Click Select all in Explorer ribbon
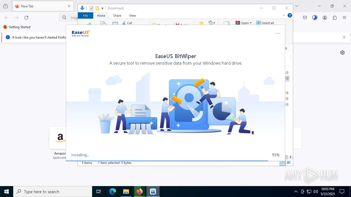Viewport: 351px width, 197px height. tap(265, 23)
